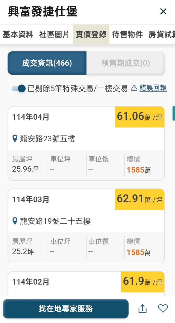This screenshot has height=323, width=175.
Task: Tap location pin icon for 龍安路19號二十五樓
Action: pyautogui.click(x=15, y=221)
